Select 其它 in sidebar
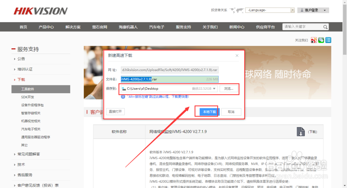The height and width of the screenshot is (188, 347). click(x=24, y=145)
